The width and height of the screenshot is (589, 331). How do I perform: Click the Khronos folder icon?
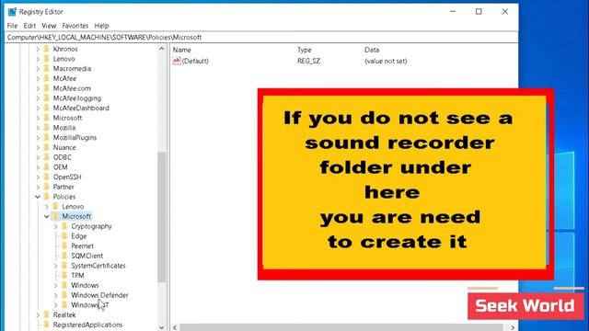47,49
